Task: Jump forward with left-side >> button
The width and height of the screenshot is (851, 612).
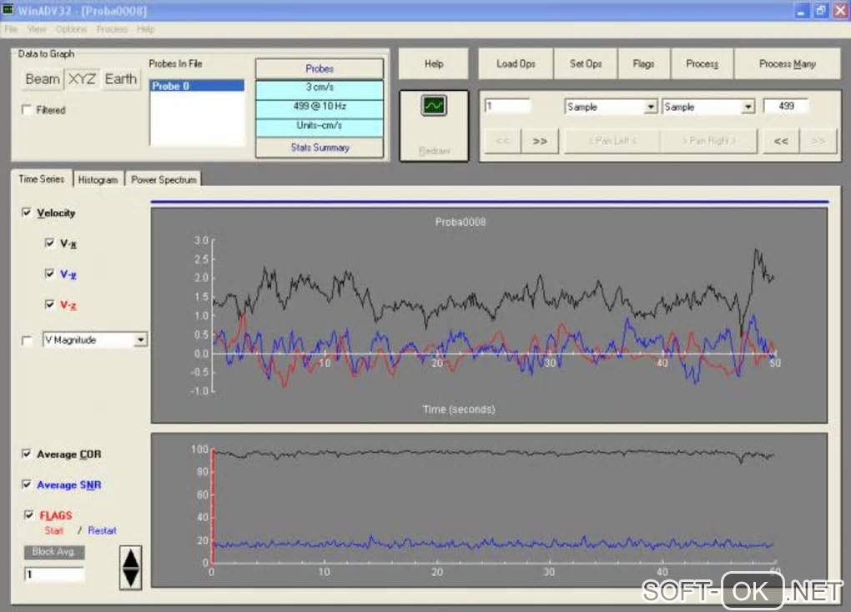Action: (x=539, y=141)
